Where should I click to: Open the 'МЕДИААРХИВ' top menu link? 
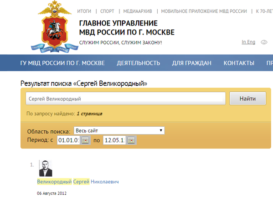click(138, 11)
